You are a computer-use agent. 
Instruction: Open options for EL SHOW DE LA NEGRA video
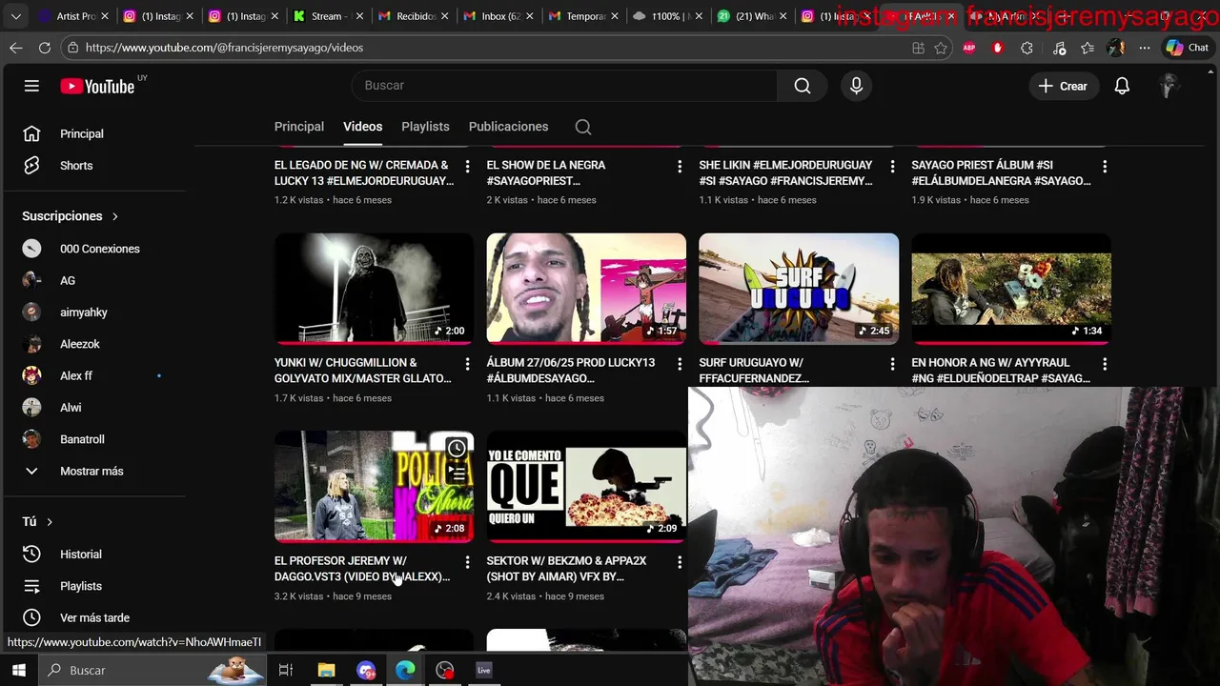(680, 167)
